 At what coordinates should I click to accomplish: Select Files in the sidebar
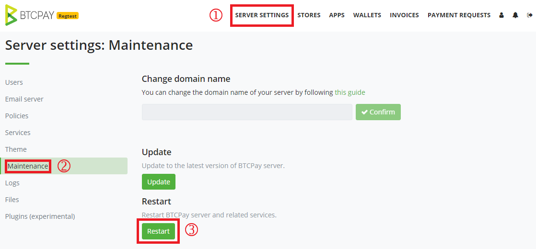point(12,200)
